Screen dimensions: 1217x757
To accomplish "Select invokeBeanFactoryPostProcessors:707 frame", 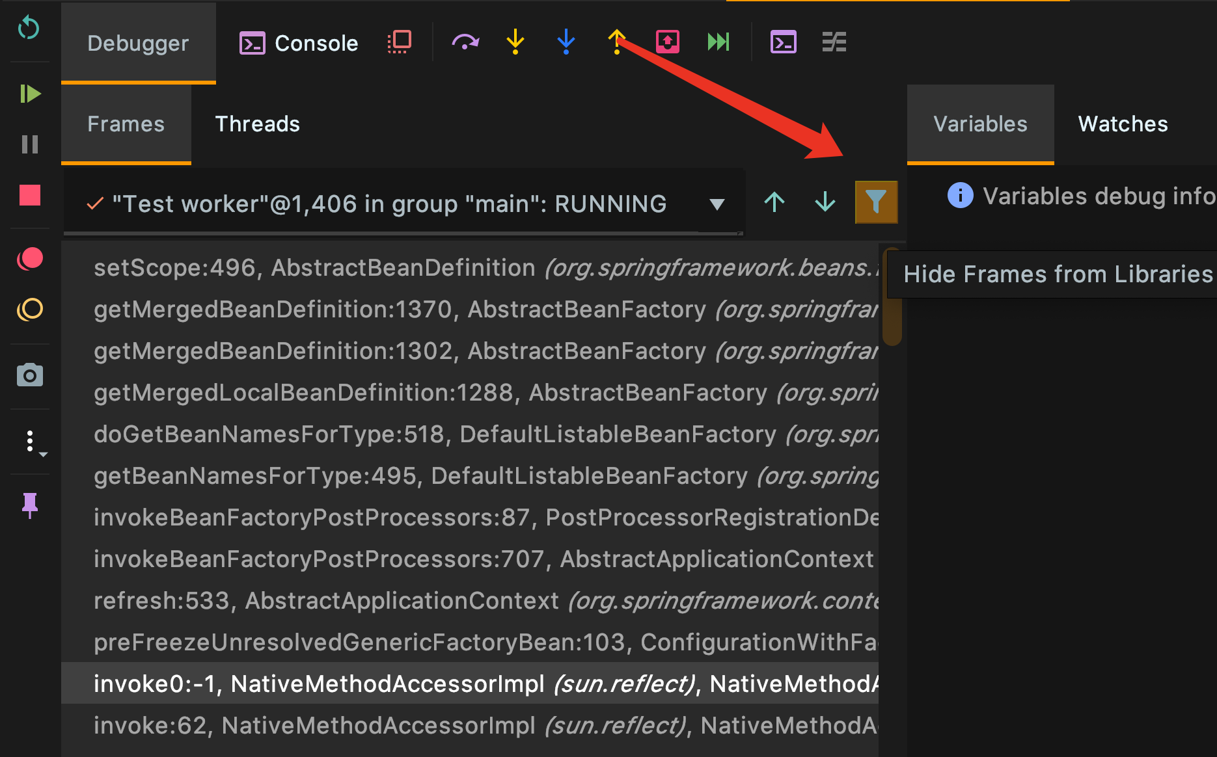I will pos(470,559).
